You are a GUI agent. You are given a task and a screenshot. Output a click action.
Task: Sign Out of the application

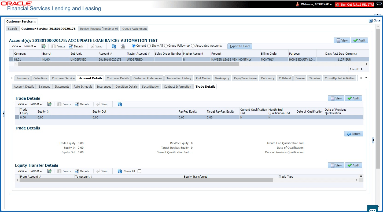tap(354, 5)
